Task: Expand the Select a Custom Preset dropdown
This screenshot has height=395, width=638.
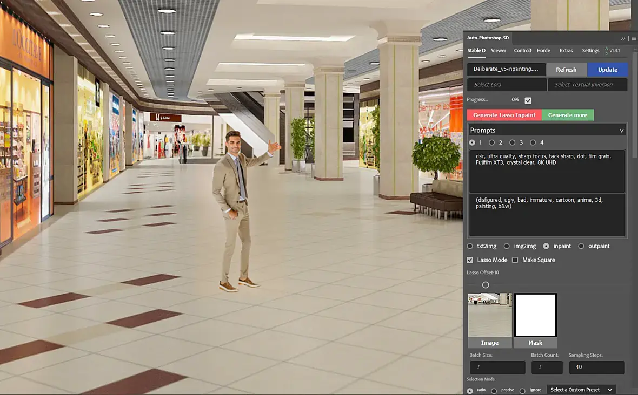Action: point(581,390)
